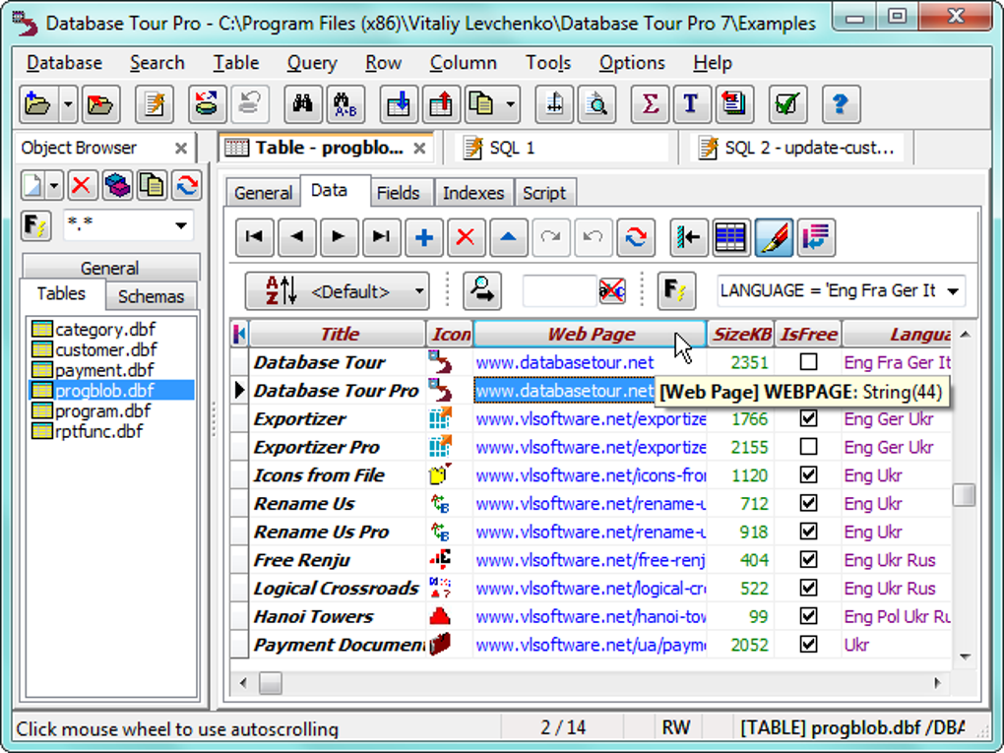Open the Tools menu
This screenshot has width=1004, height=753.
point(548,63)
